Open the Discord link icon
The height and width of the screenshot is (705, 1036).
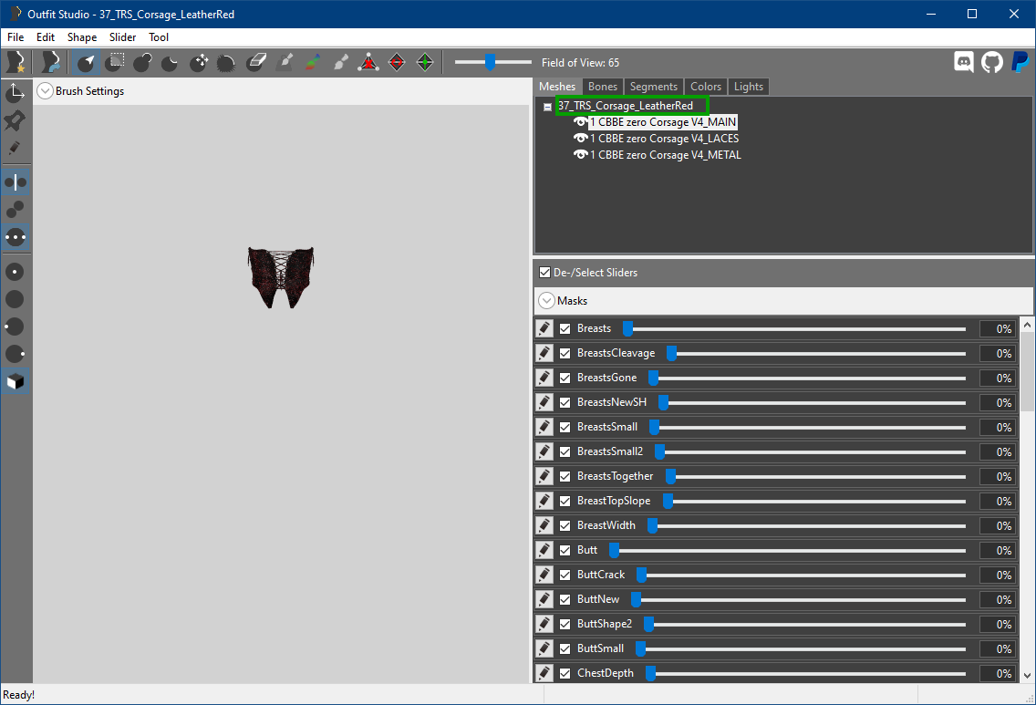click(x=964, y=62)
